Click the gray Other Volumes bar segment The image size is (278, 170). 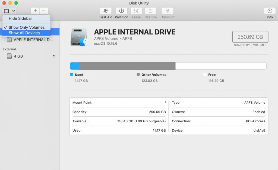(x=127, y=66)
